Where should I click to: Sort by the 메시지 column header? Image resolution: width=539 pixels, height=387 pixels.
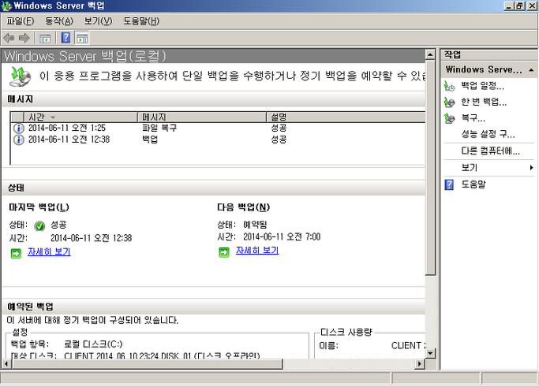[x=202, y=117]
